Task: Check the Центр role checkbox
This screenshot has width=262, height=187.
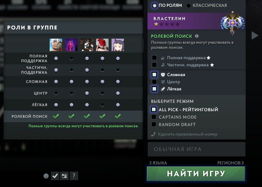Action: pyautogui.click(x=154, y=82)
